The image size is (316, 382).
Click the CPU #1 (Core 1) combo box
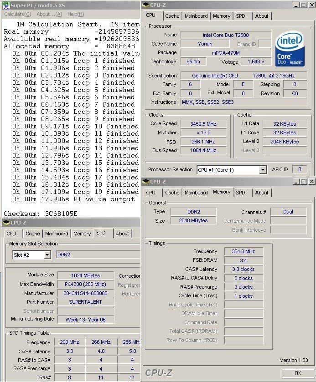[x=232, y=170]
